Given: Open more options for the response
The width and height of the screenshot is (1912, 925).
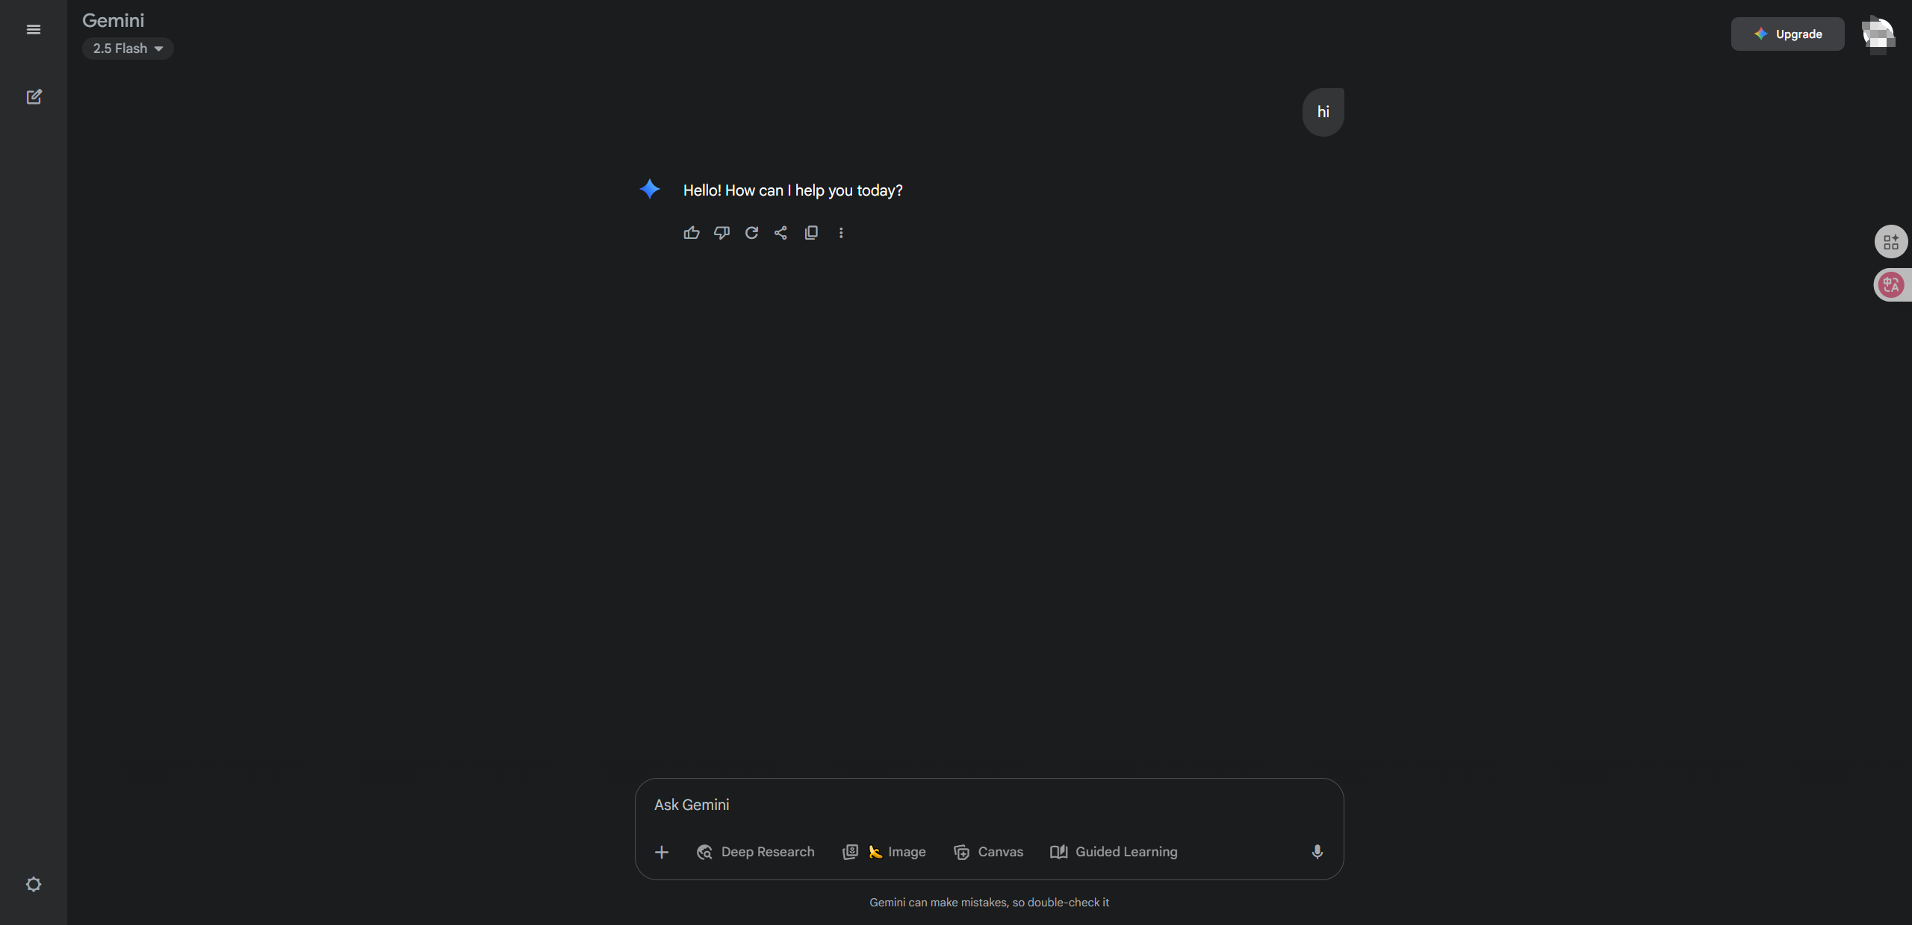Looking at the screenshot, I should (x=841, y=233).
